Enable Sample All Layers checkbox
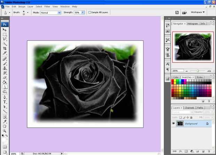The height and width of the screenshot is (155, 216). 90,13
